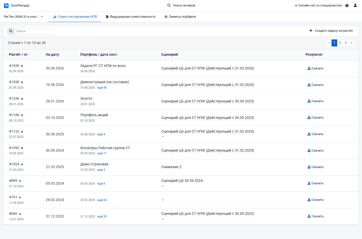
Task: Go to page 2 of results
Action: [x=340, y=43]
